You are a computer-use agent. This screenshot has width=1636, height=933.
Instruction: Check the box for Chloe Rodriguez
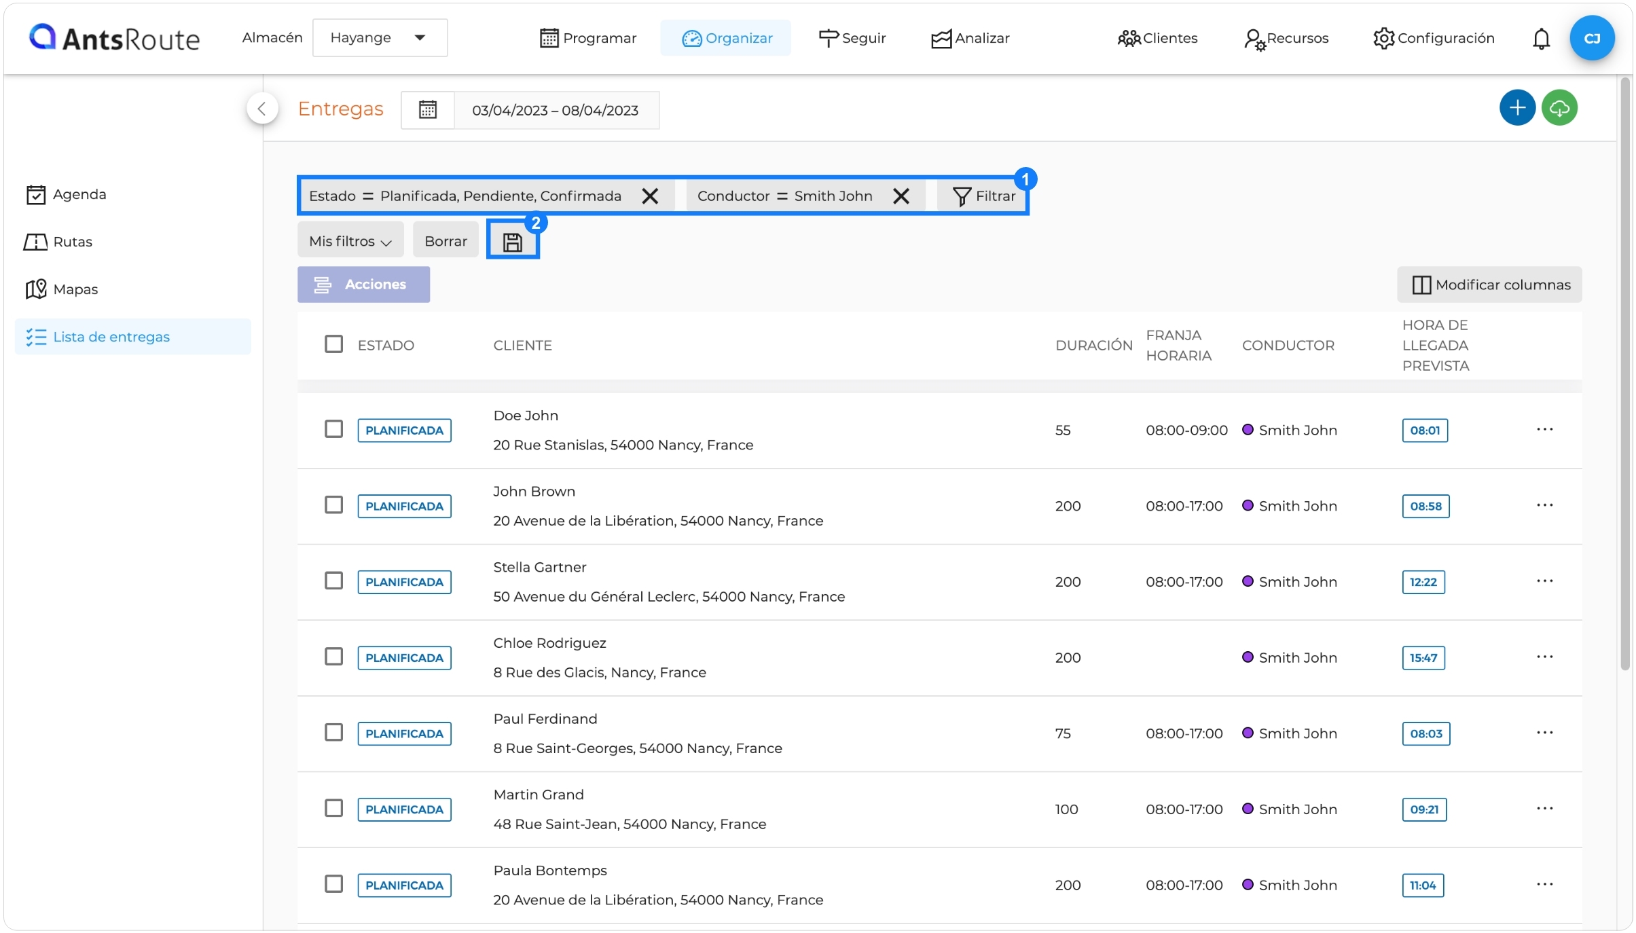click(333, 657)
